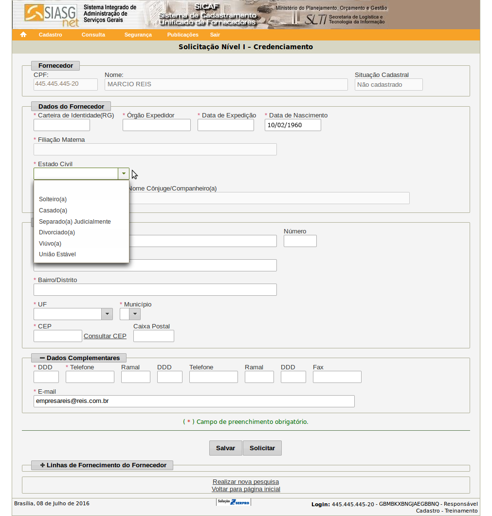Click the CPF field

click(66, 84)
